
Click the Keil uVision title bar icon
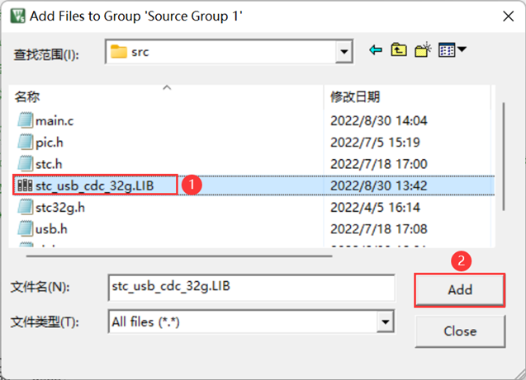17,16
